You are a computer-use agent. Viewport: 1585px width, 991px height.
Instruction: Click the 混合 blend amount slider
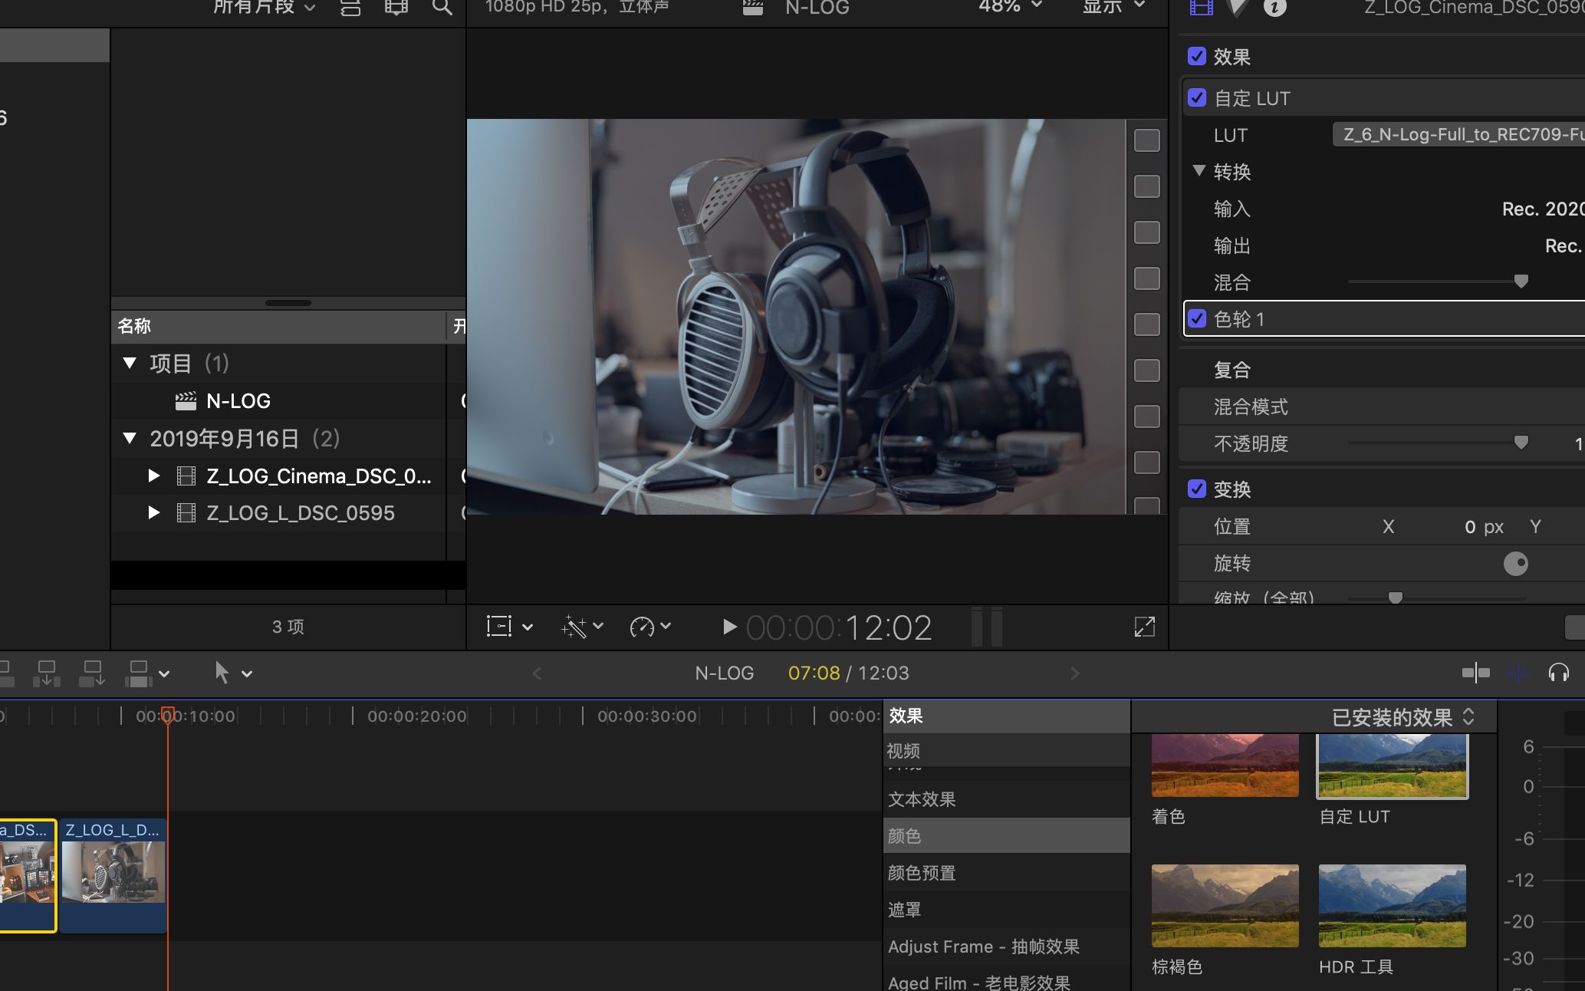1520,281
